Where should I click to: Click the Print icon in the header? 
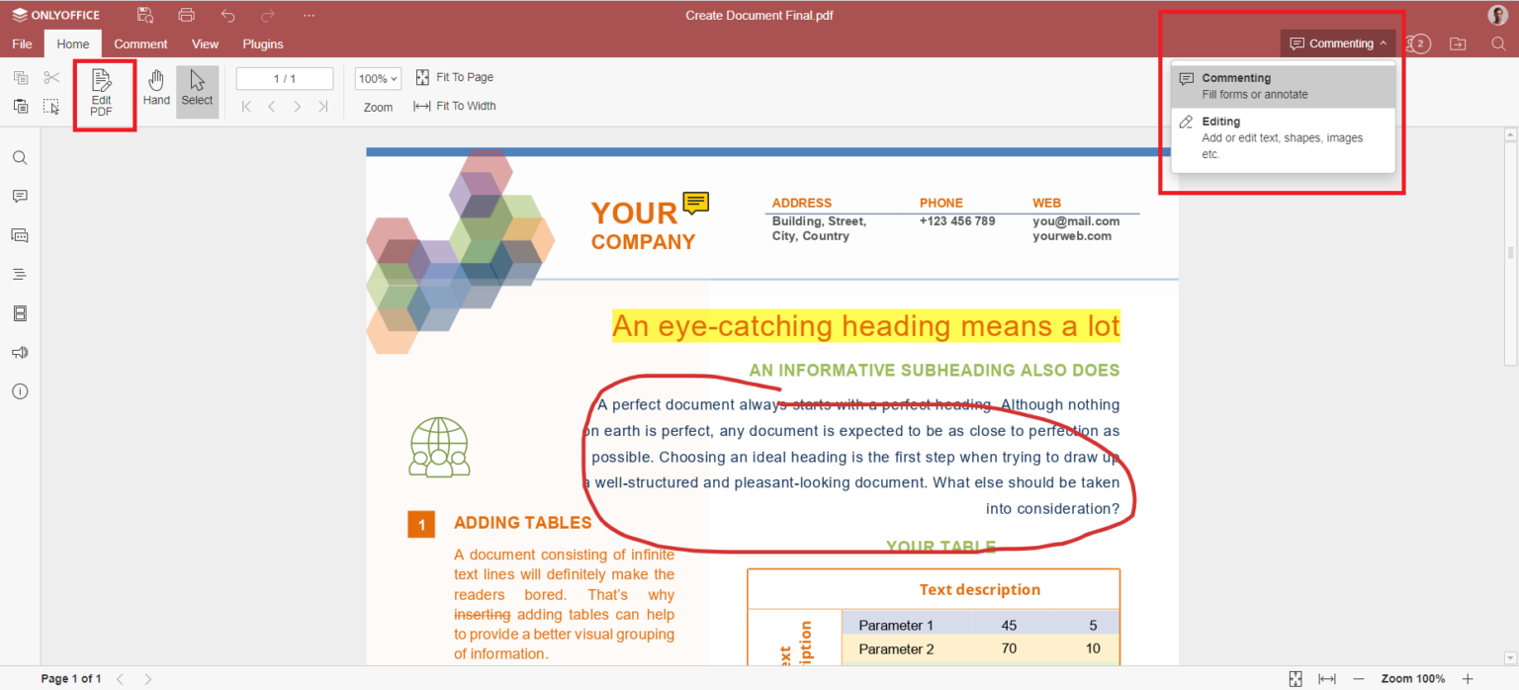point(186,15)
